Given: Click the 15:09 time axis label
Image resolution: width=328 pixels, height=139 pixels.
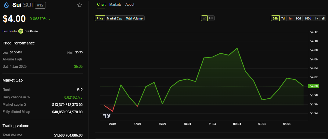Looking at the screenshot, I should pos(162,124).
